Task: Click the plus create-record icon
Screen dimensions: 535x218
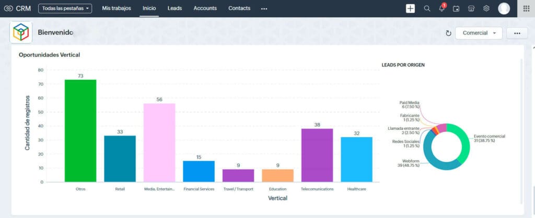Action: pyautogui.click(x=410, y=8)
